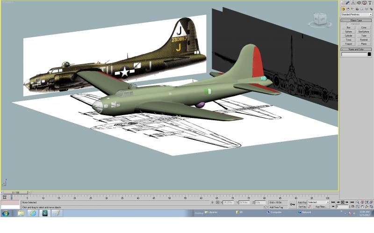Click the Box primitive button
Viewport: 374px width, 233px height.
pyautogui.click(x=348, y=27)
